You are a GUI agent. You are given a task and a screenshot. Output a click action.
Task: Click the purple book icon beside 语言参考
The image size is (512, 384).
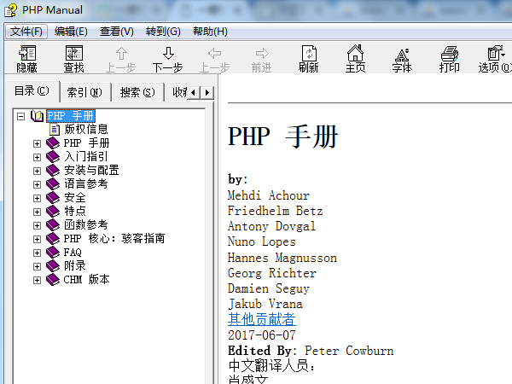[x=53, y=184]
